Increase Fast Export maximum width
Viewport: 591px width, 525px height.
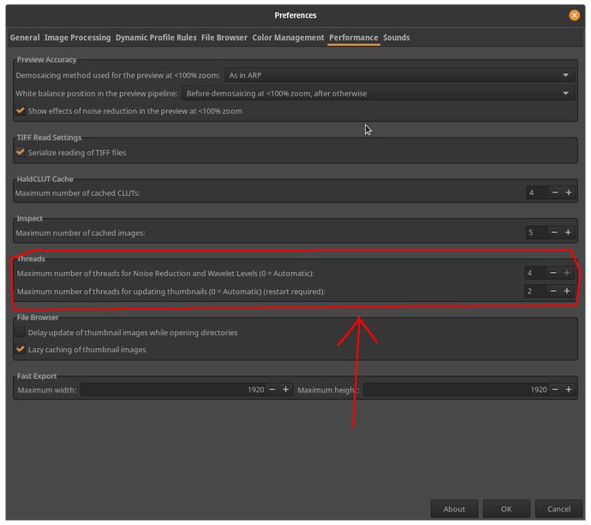coord(286,390)
